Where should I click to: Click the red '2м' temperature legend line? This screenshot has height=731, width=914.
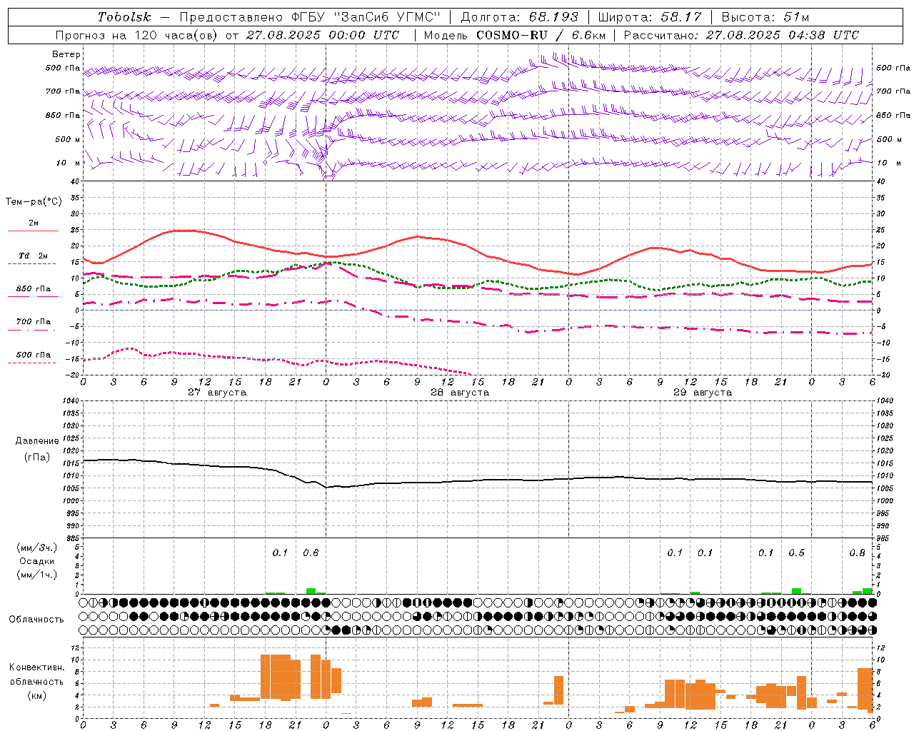(33, 231)
